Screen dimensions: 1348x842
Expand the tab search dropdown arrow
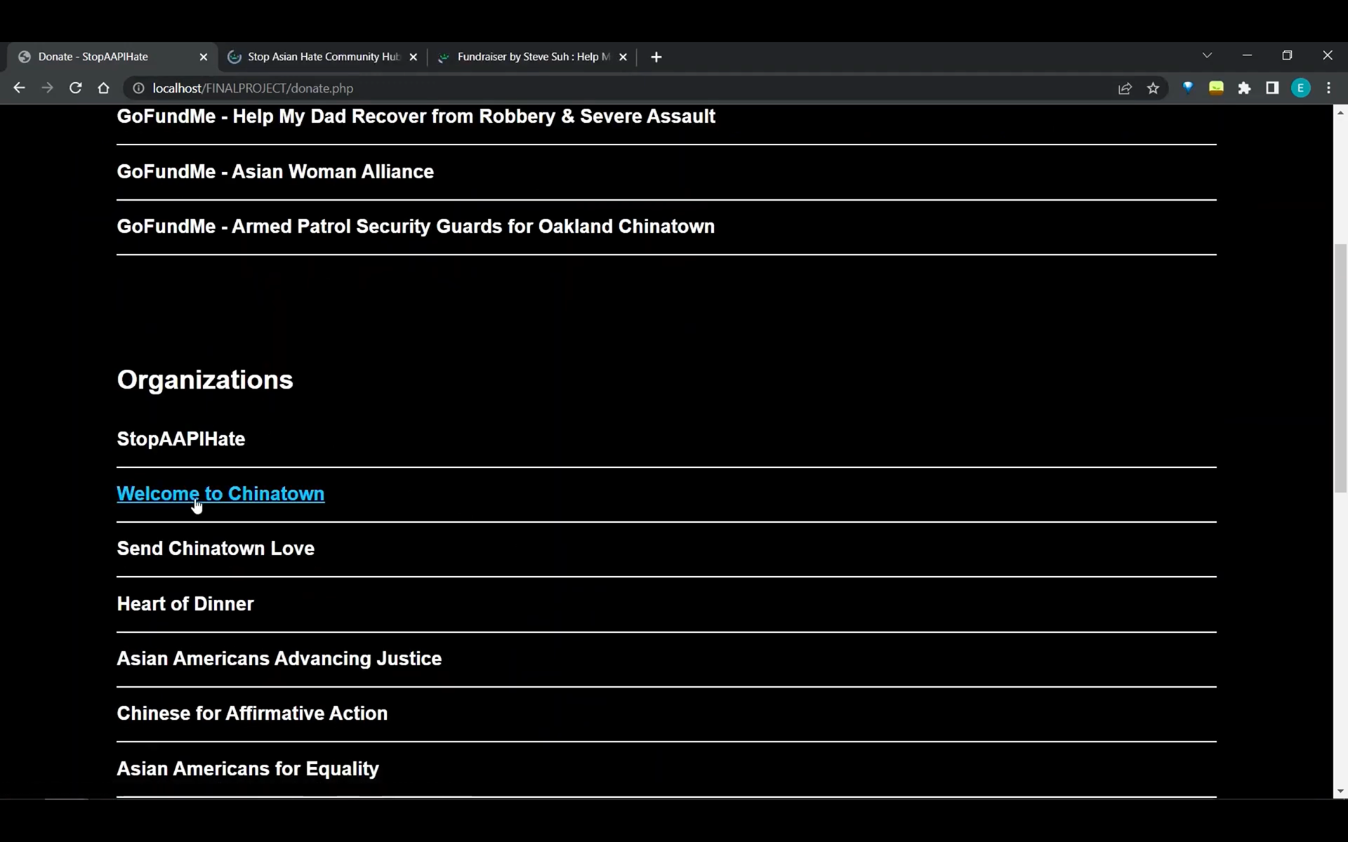click(x=1207, y=55)
